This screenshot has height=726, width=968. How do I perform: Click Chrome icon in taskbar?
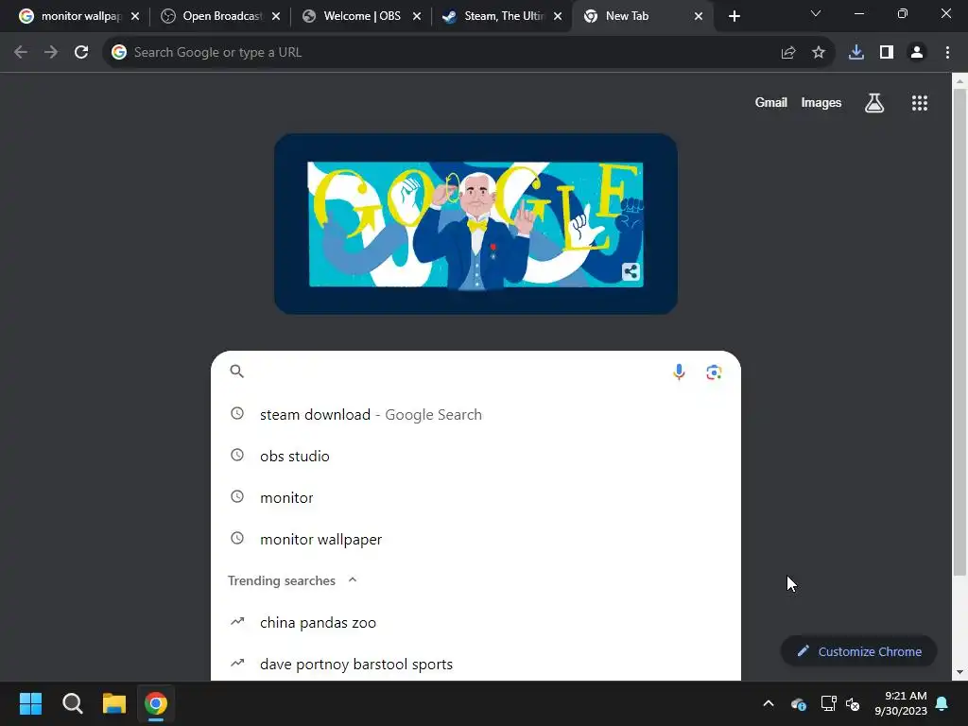(156, 703)
